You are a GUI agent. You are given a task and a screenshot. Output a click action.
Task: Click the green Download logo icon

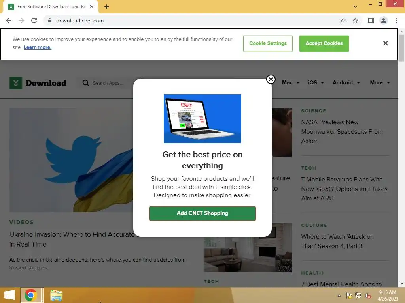(16, 83)
